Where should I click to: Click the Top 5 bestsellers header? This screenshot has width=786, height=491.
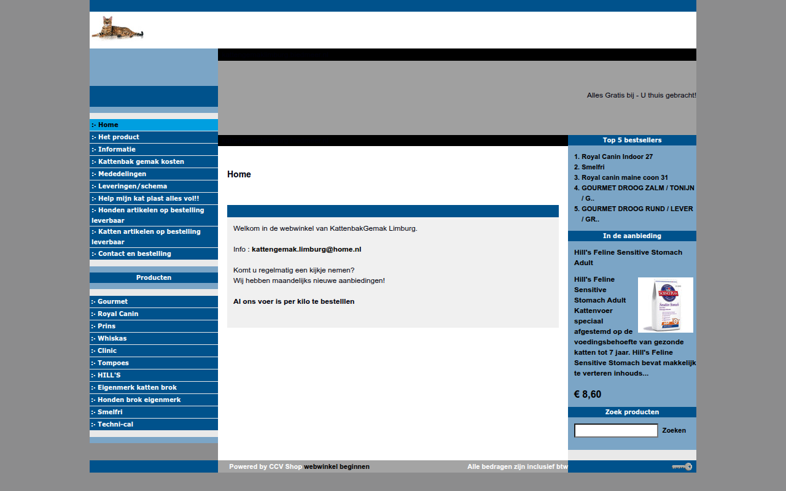coord(632,141)
